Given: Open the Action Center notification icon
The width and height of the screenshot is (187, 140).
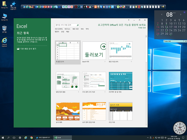Looking at the screenshot, I should [183, 138].
